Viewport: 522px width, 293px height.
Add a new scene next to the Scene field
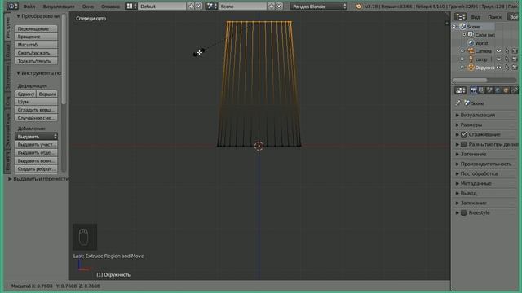pos(272,6)
